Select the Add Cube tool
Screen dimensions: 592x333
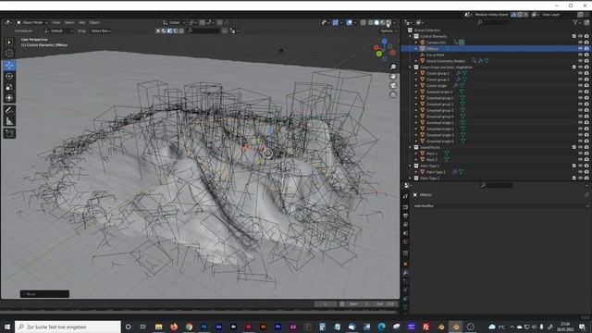click(9, 133)
